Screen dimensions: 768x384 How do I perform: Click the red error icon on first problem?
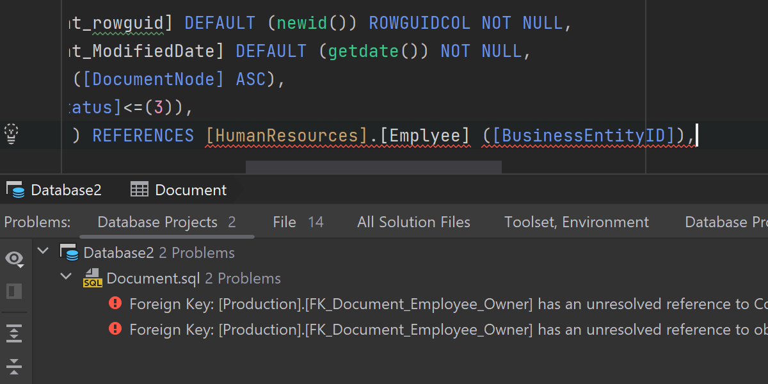(x=115, y=303)
